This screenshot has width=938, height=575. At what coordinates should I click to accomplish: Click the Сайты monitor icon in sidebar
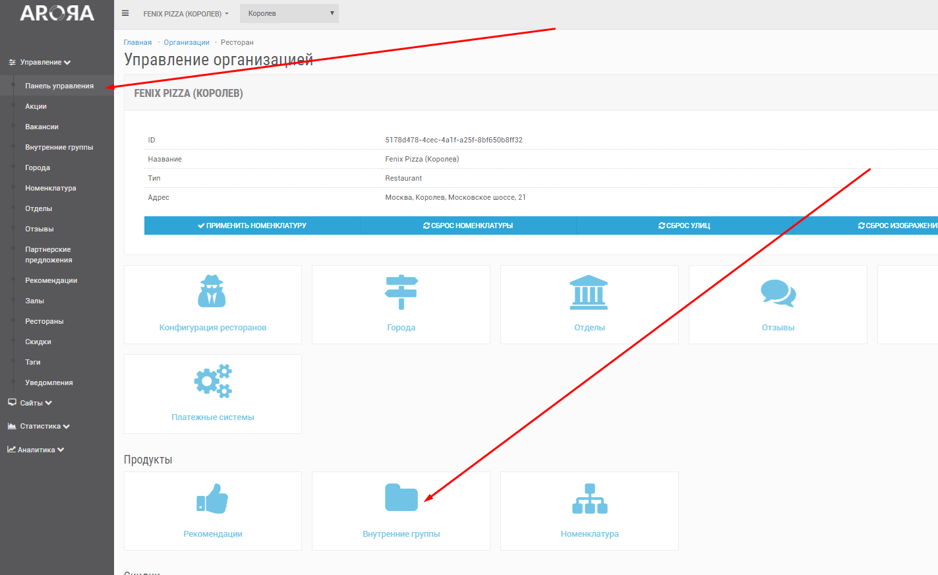coord(12,402)
